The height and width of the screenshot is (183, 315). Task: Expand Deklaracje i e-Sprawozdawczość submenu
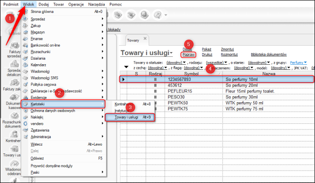(x=64, y=91)
